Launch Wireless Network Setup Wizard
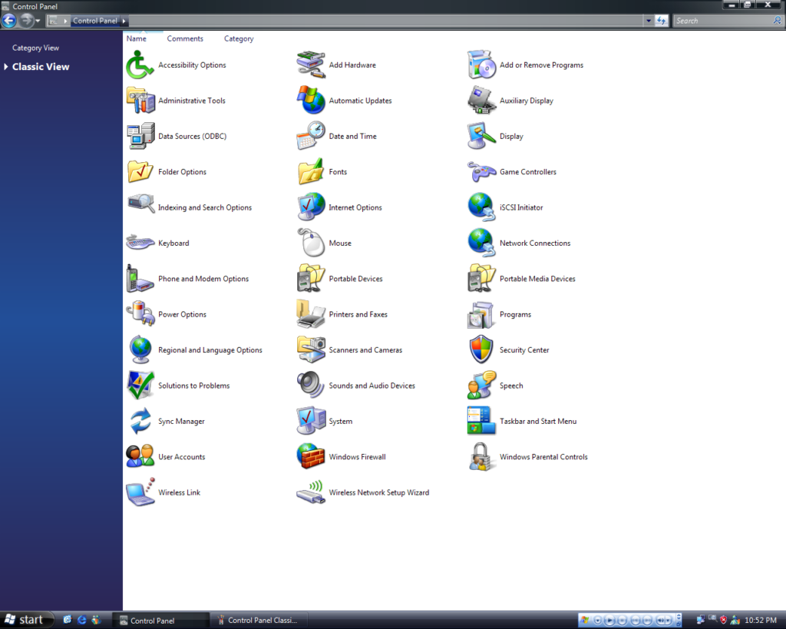786x629 pixels. point(363,492)
